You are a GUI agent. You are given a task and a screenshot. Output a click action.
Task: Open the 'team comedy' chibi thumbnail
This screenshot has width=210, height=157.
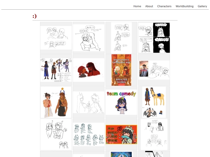point(121,102)
